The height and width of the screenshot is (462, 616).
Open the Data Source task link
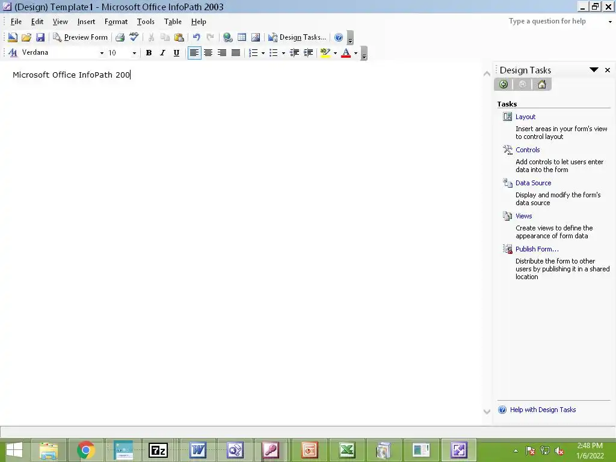point(533,183)
